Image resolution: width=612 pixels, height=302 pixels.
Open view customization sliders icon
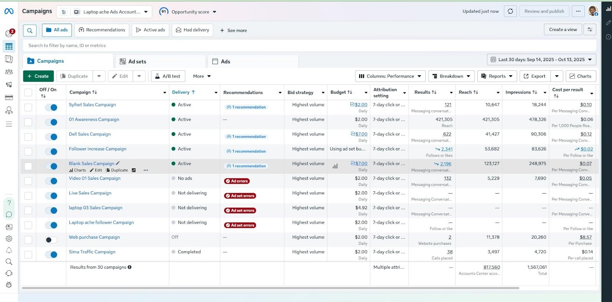pyautogui.click(x=590, y=30)
